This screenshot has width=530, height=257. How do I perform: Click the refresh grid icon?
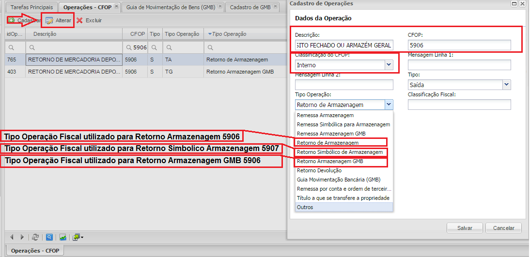click(x=35, y=238)
